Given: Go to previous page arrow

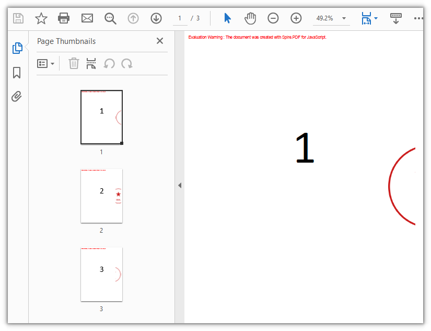Looking at the screenshot, I should pos(133,18).
